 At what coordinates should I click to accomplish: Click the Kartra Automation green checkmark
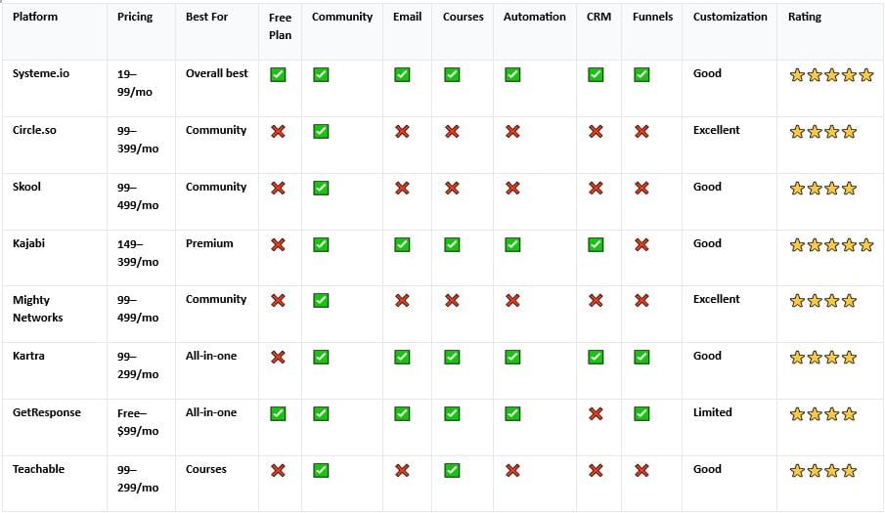pyautogui.click(x=512, y=358)
